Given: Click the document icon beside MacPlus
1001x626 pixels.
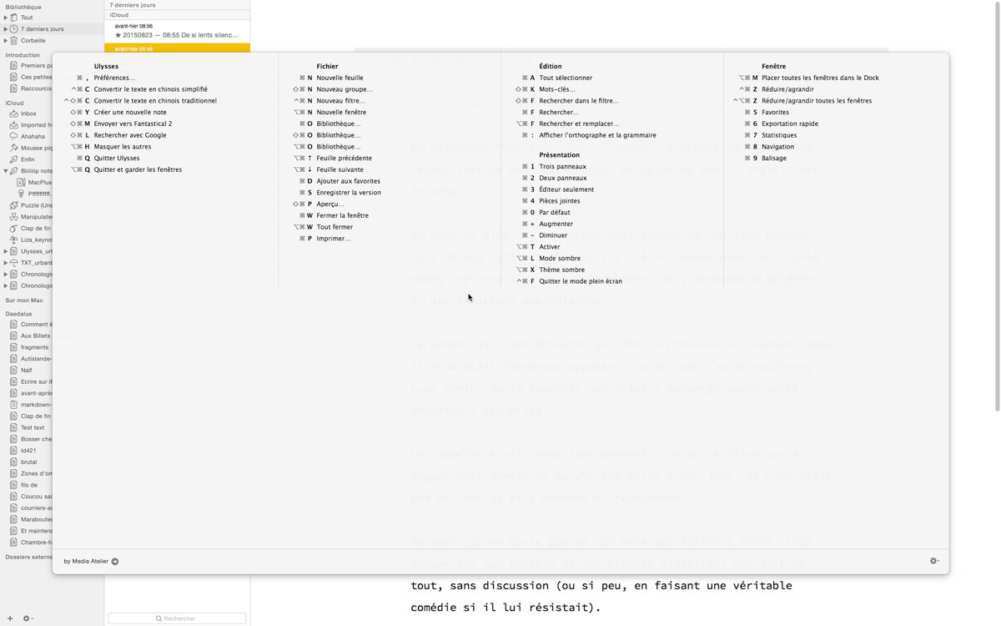Looking at the screenshot, I should [x=22, y=182].
